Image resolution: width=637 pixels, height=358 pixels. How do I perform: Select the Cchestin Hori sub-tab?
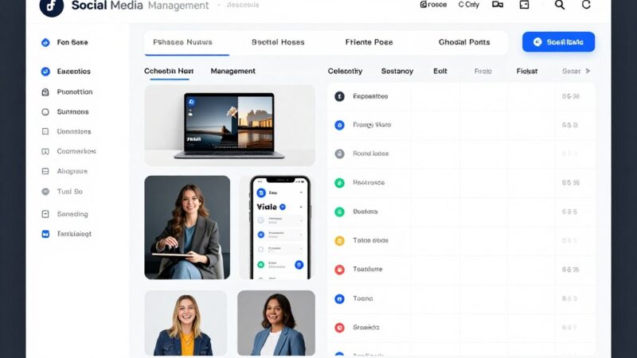pyautogui.click(x=169, y=71)
